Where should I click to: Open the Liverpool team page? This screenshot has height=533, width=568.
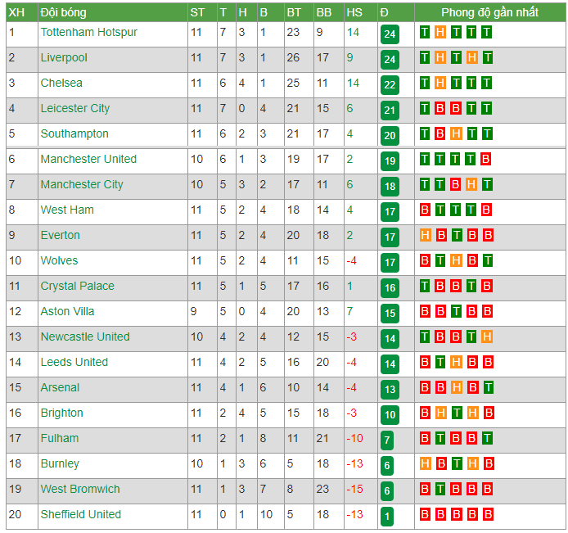pyautogui.click(x=64, y=57)
